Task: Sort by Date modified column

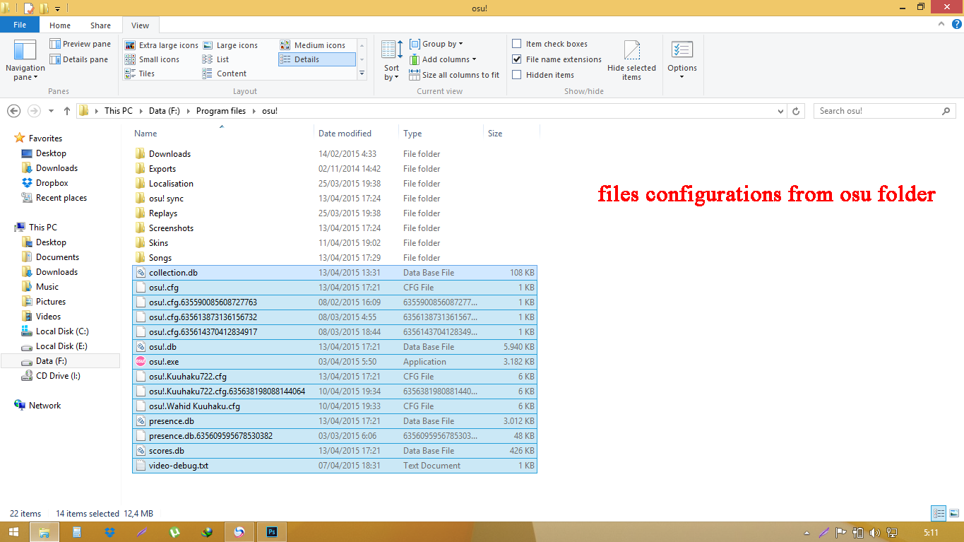Action: pos(357,134)
